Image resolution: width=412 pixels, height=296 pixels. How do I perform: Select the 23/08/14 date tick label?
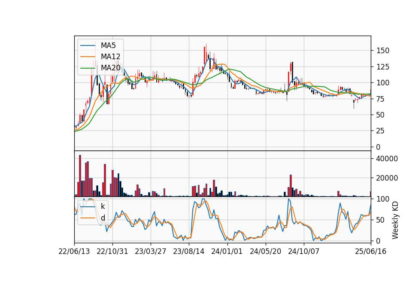(x=189, y=251)
